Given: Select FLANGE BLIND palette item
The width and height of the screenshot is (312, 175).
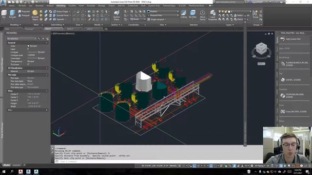Looking at the screenshot, I should [x=294, y=64].
